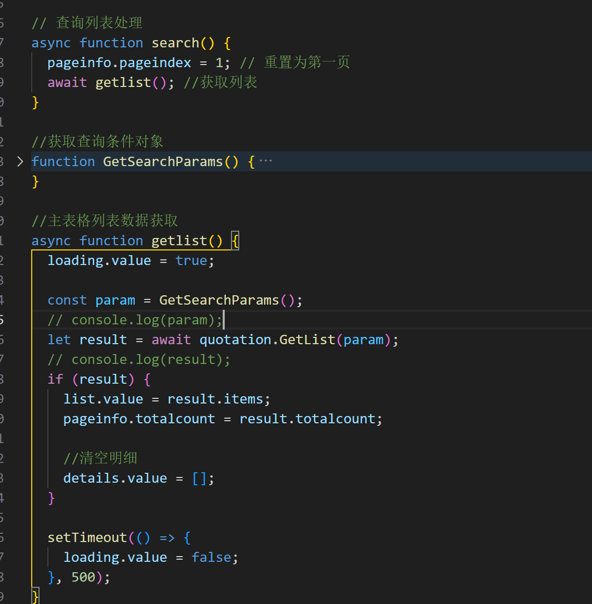Screen dimensions: 592x604
Task: Click 'getlist' in the async function declaration
Action: click(x=179, y=241)
